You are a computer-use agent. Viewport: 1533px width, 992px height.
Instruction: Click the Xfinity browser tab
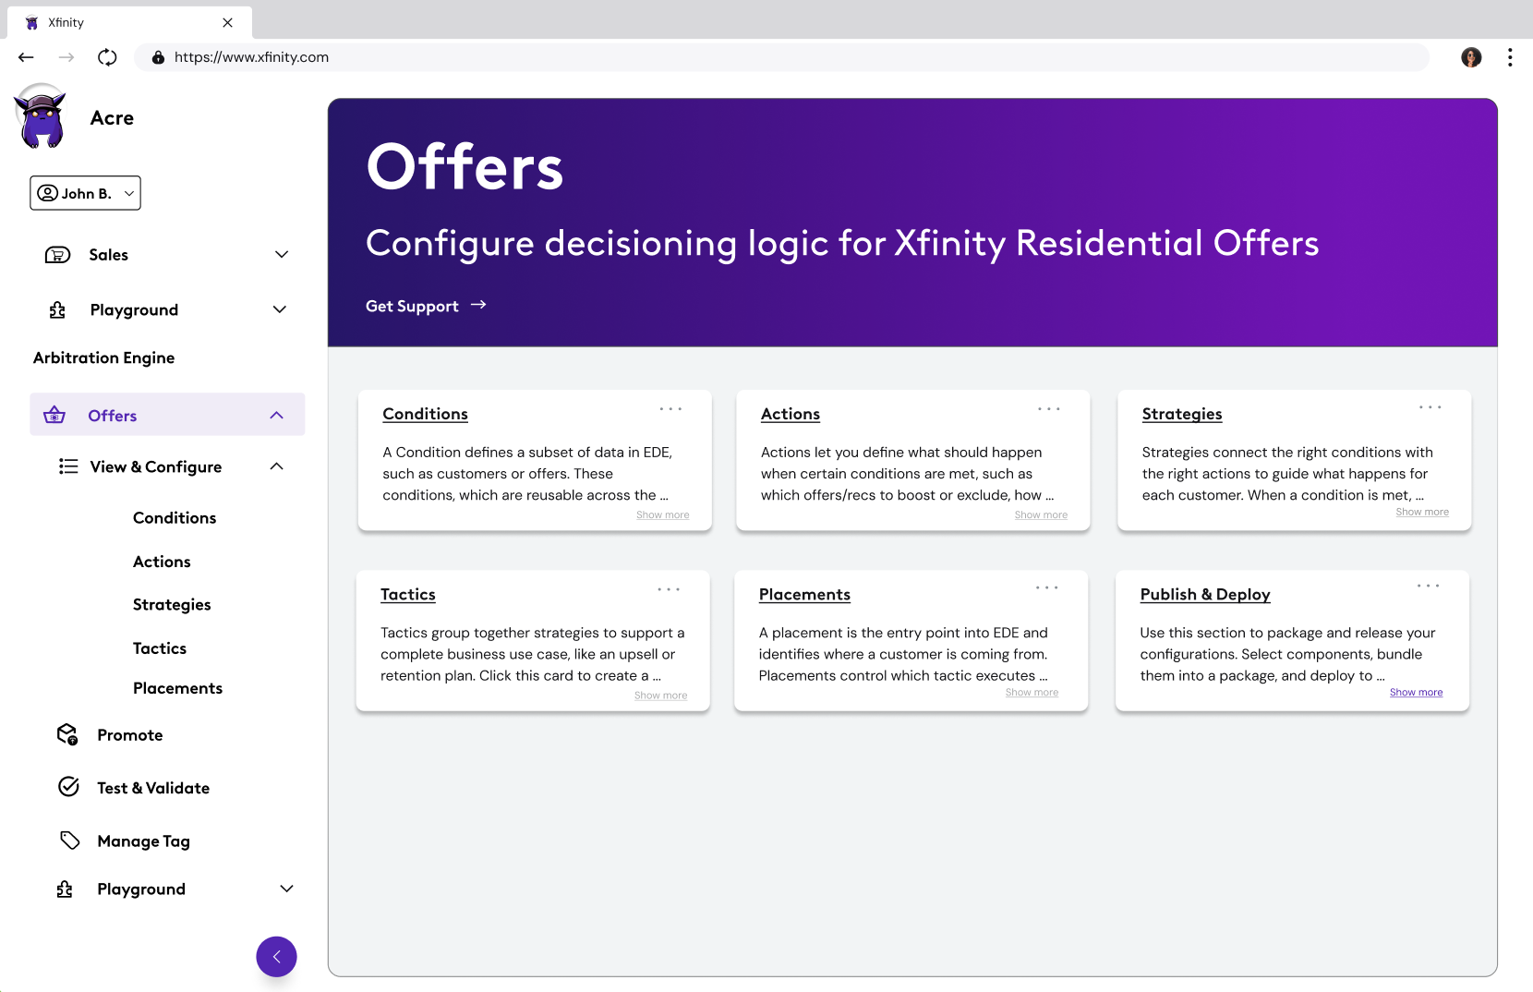click(x=129, y=22)
